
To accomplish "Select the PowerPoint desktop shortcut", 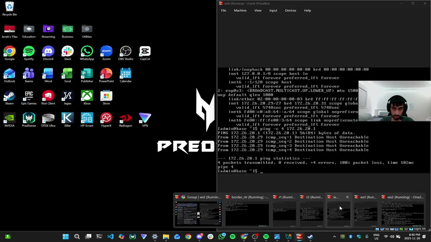I will point(106,76).
